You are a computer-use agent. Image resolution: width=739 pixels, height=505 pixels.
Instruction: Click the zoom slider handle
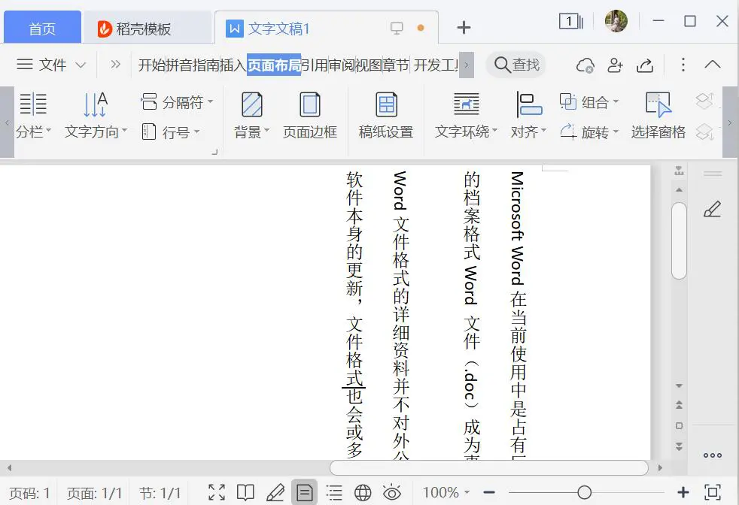[x=586, y=492]
